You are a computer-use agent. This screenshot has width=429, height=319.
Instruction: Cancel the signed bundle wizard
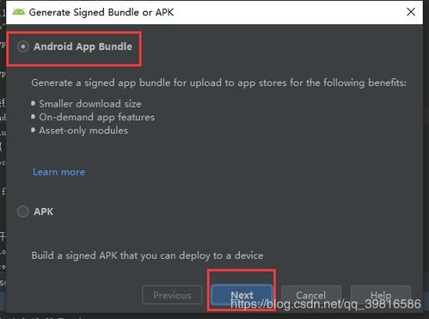coord(311,295)
